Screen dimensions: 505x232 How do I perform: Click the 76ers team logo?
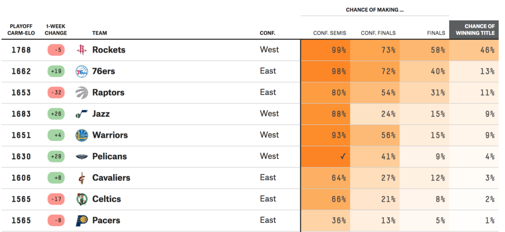coord(81,71)
